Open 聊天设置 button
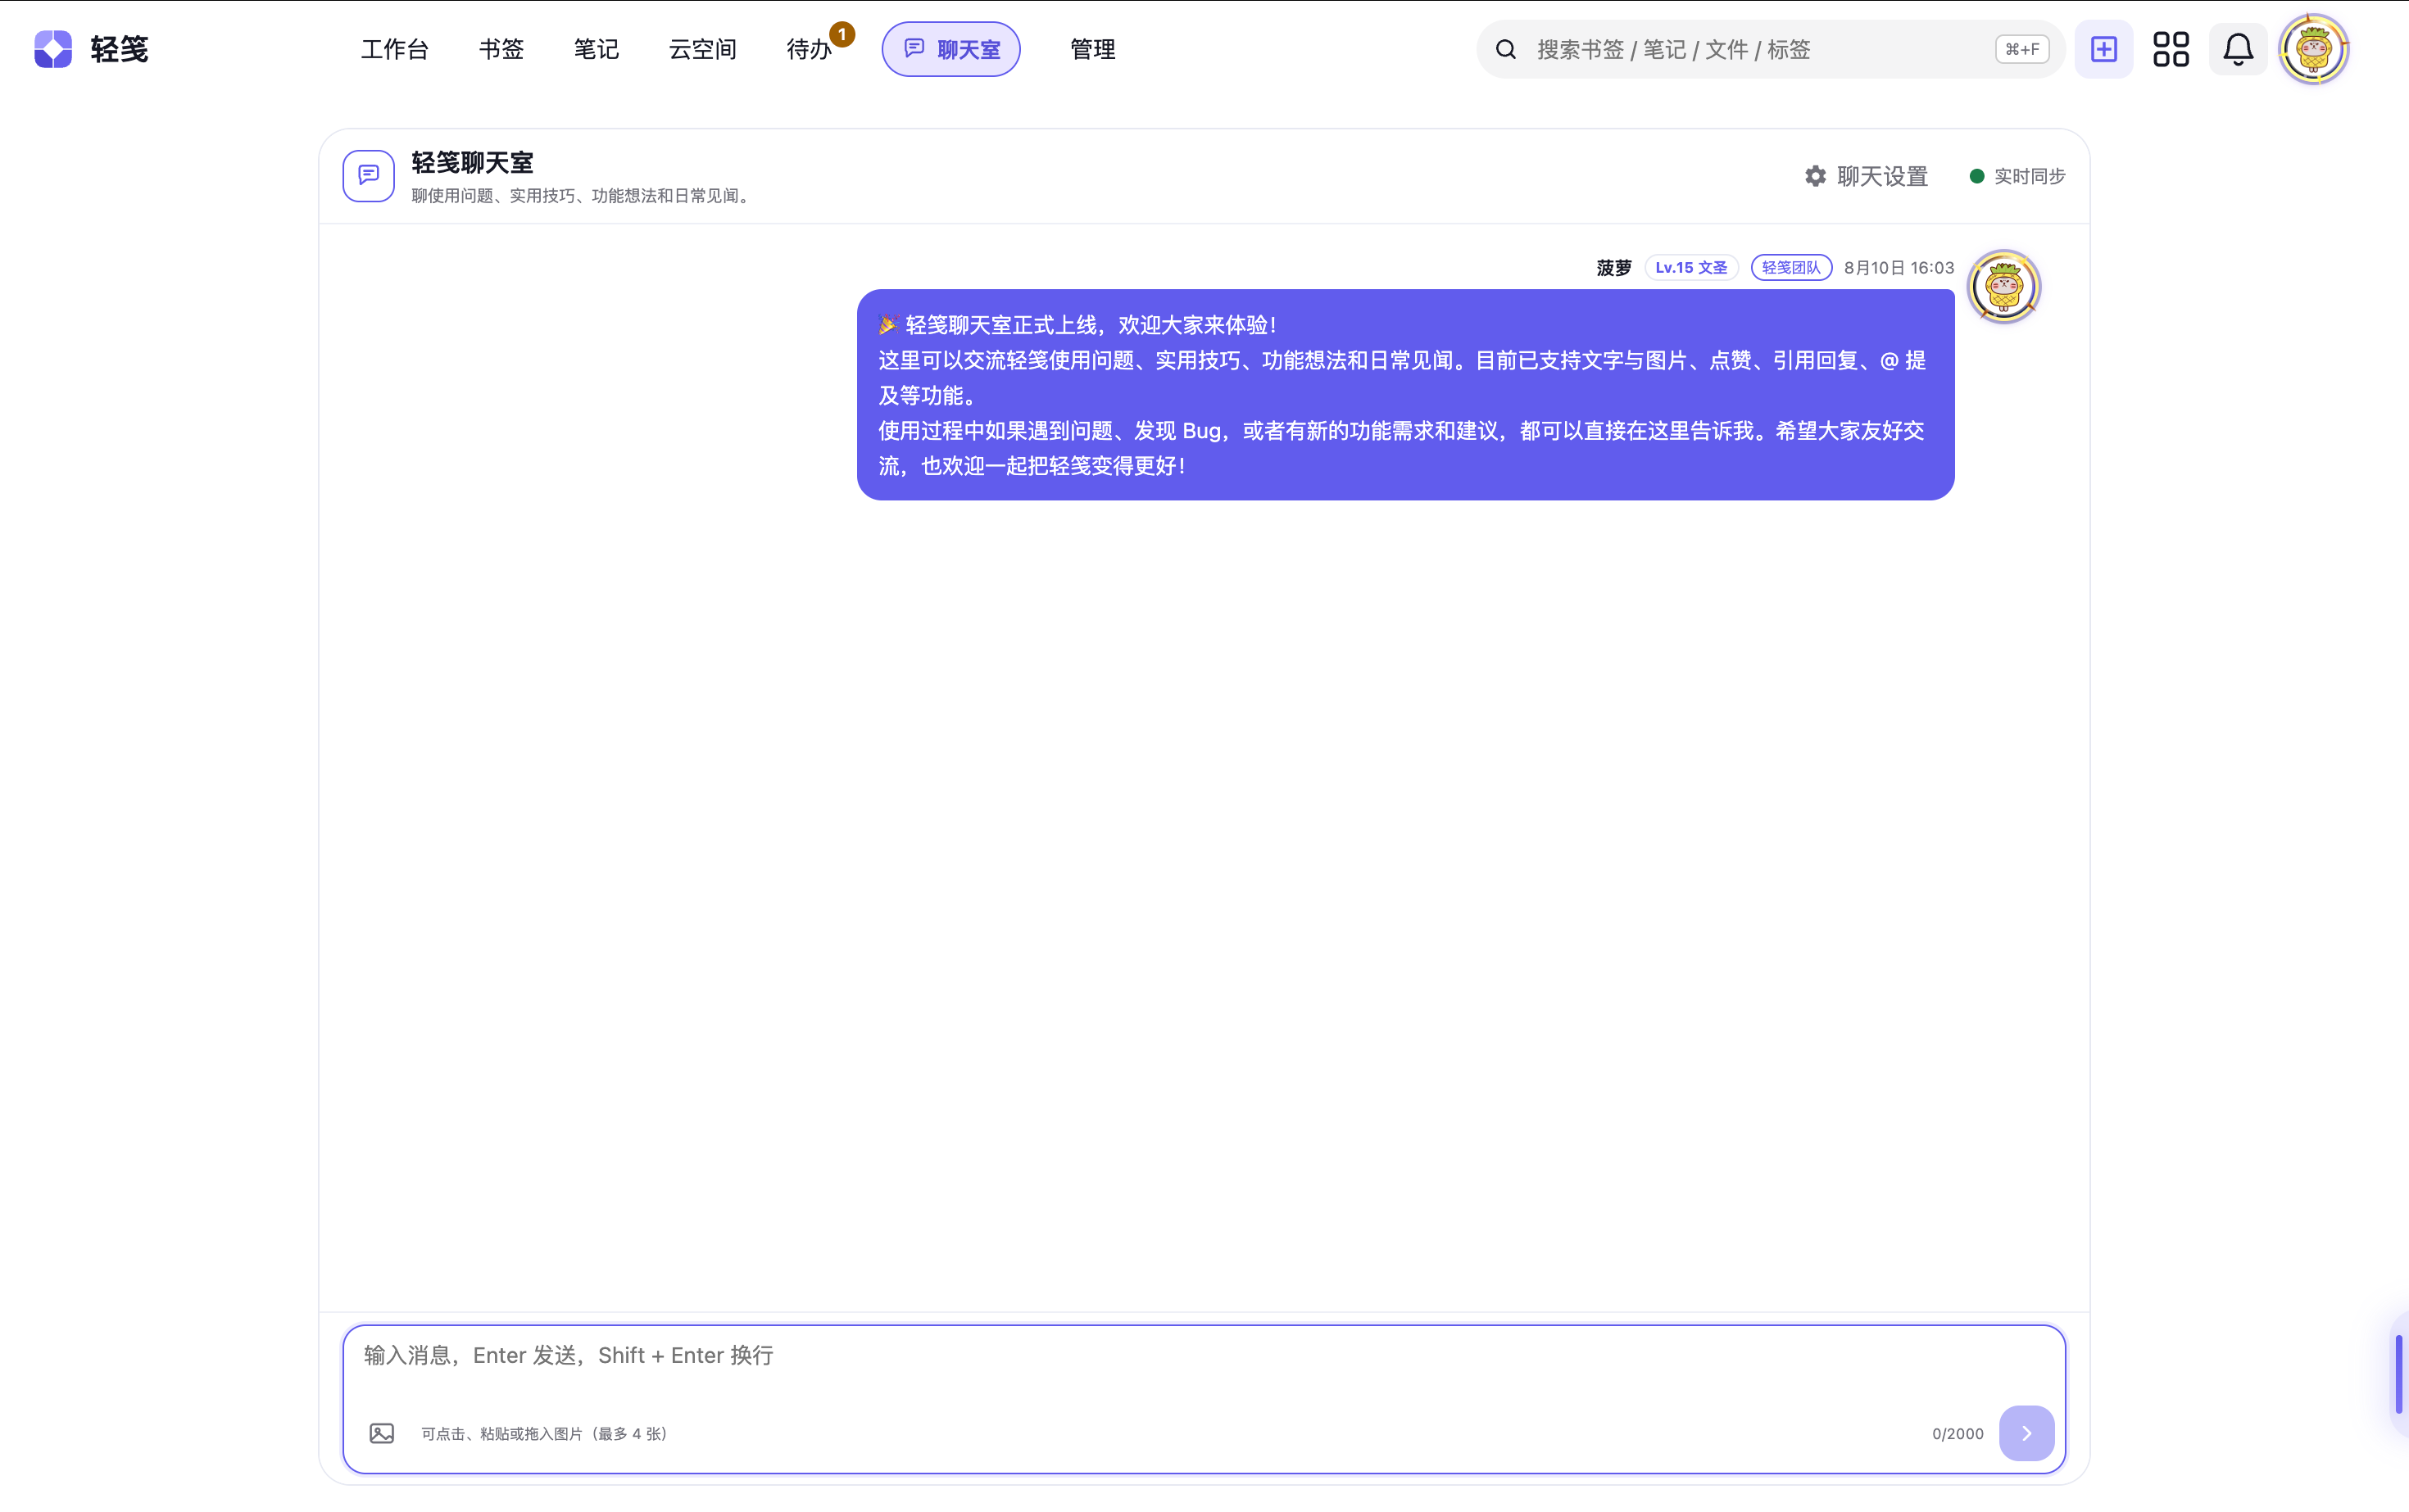Screen dimensions: 2409x1512 click(x=1867, y=176)
